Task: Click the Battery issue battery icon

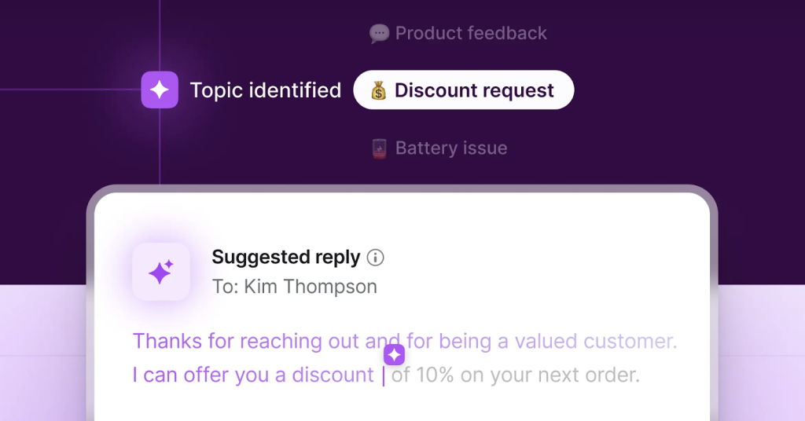Action: coord(380,148)
